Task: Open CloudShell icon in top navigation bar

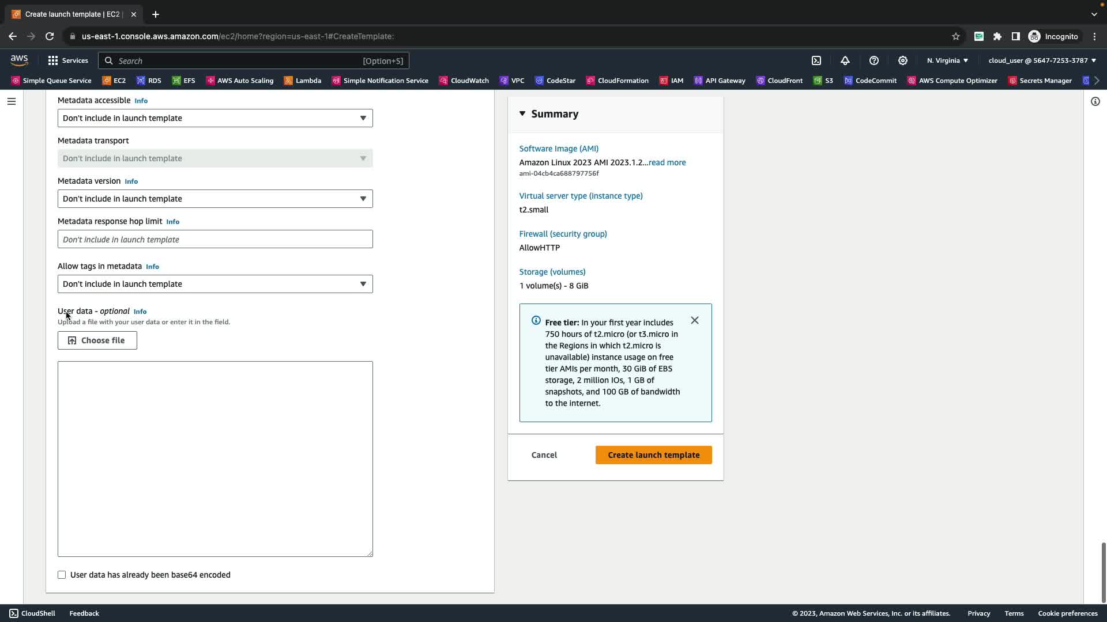Action: tap(816, 60)
